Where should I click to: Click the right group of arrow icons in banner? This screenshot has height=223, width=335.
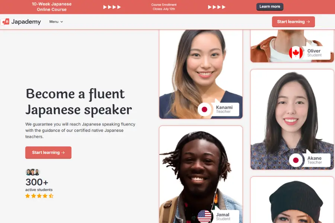pos(217,7)
